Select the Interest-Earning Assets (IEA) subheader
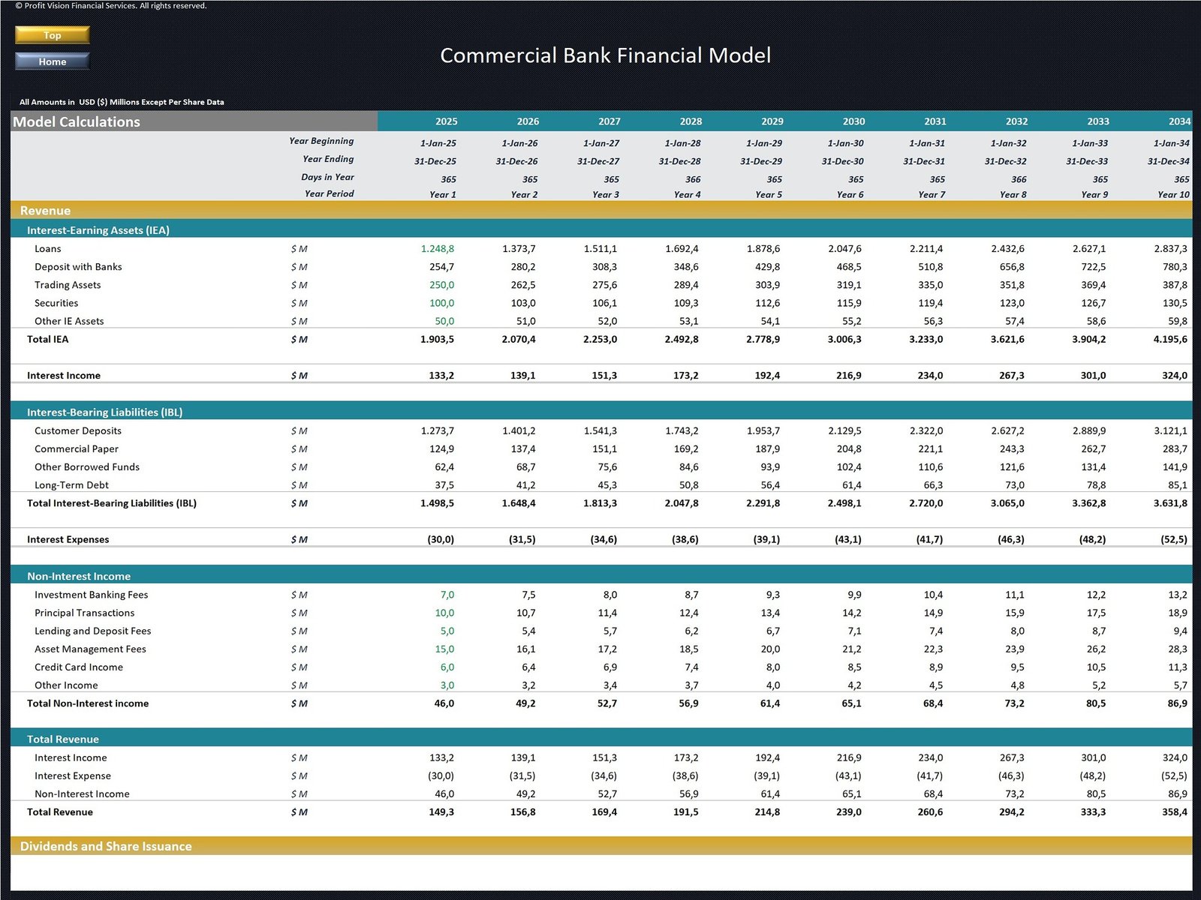This screenshot has height=900, width=1201. click(98, 230)
